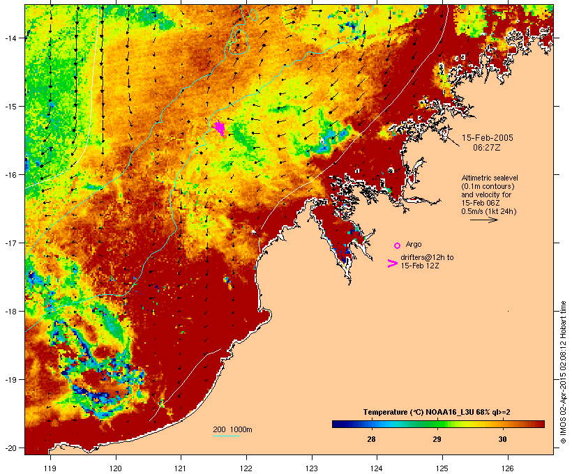Click the 0.5m/s velocity scale arrow
572x474 pixels.
[x=483, y=220]
